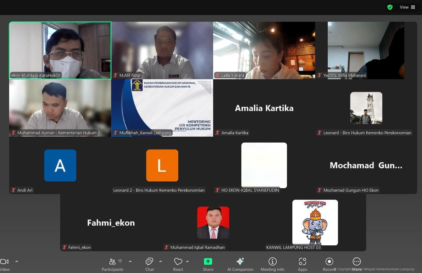Open the Participants panel icon

(112, 261)
